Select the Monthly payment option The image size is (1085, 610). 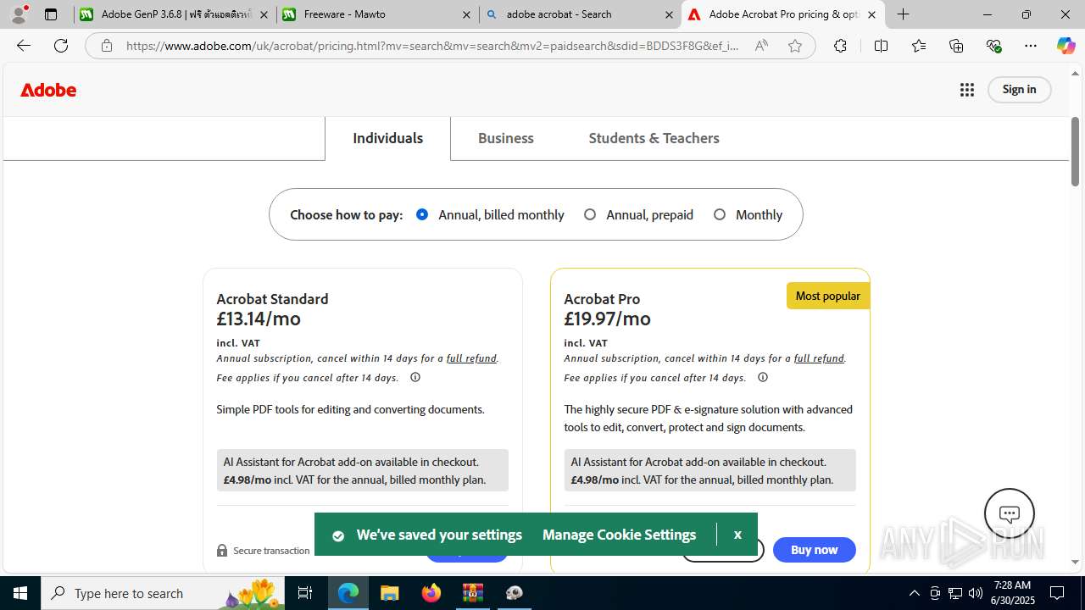coord(720,214)
